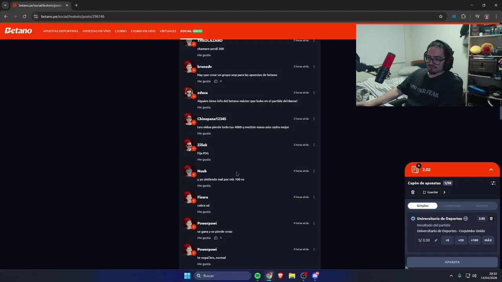Remove the Universitario de Deportes bet with its trash icon

point(491,219)
